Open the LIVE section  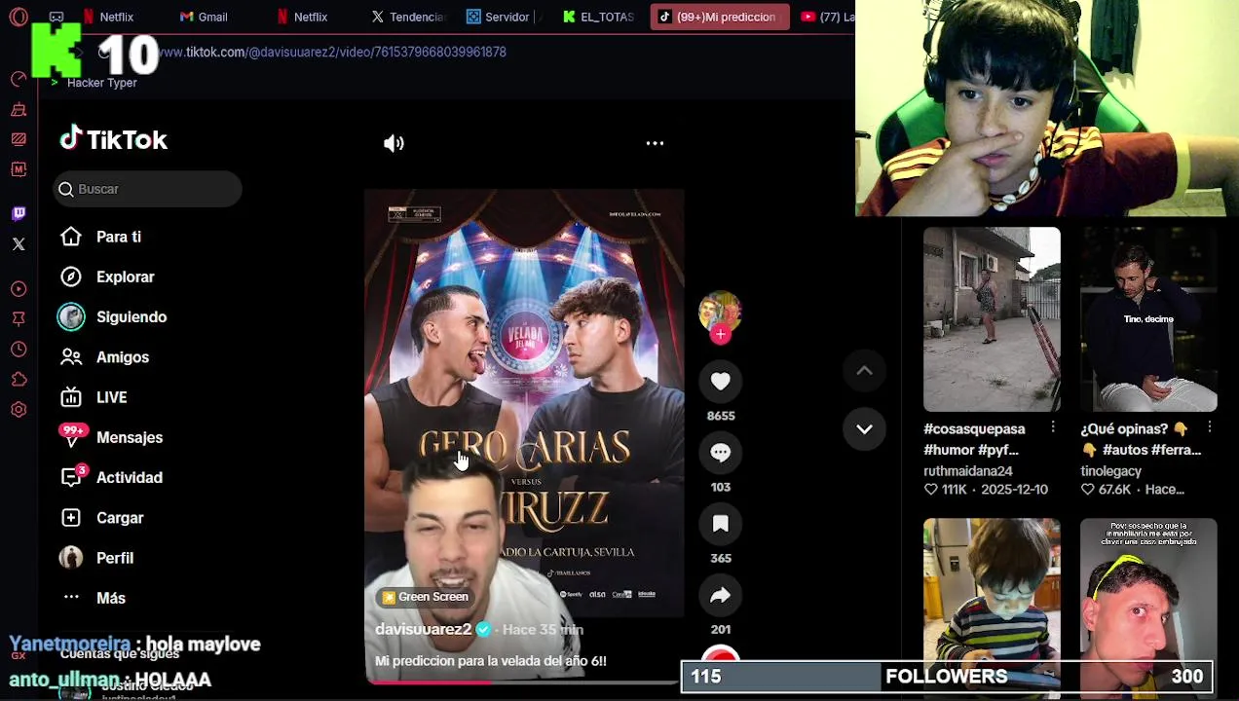pyautogui.click(x=112, y=397)
